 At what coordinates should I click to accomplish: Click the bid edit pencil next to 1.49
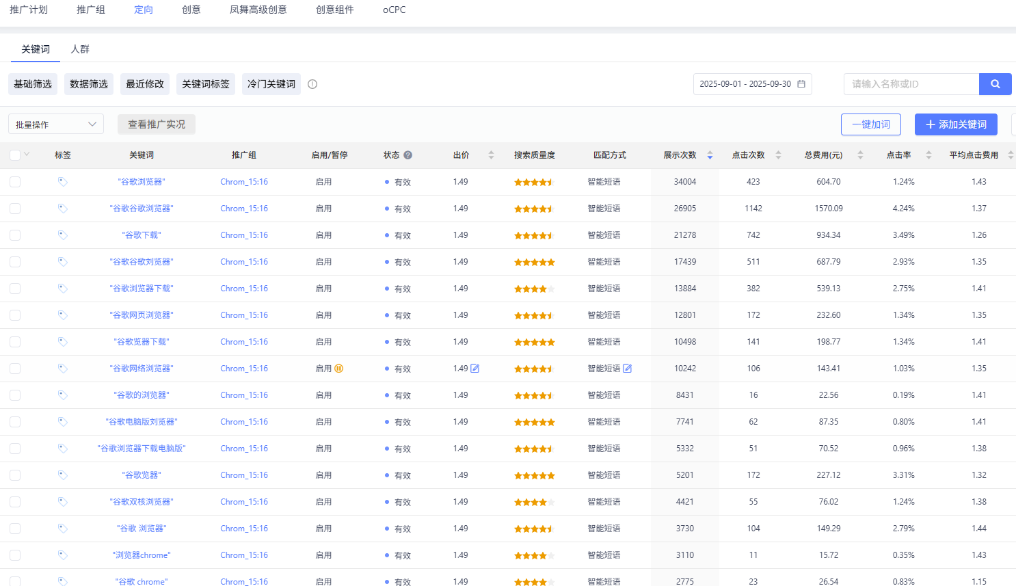pos(475,369)
